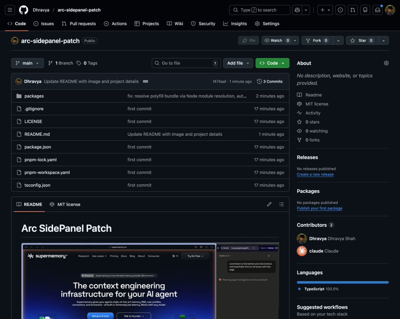Image resolution: width=400 pixels, height=319 pixels.
Task: Open Copilot chat icon in header
Action: pos(297,10)
